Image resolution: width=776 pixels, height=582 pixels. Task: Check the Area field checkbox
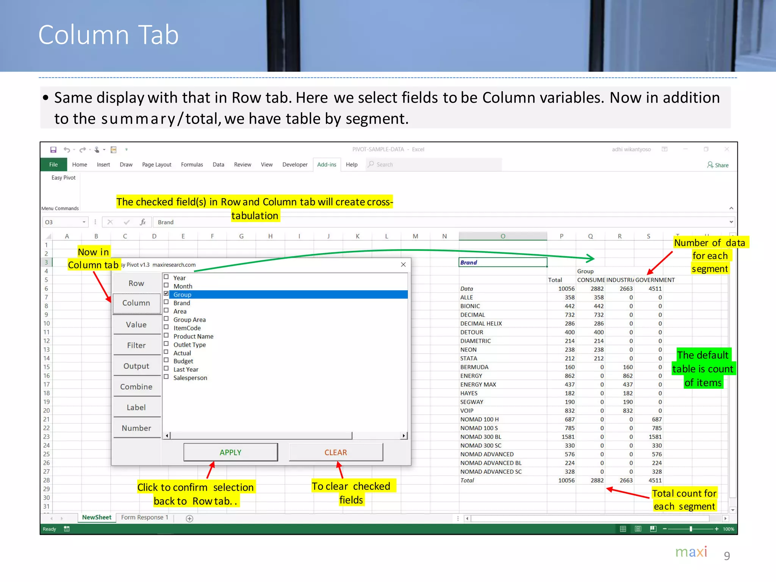(x=166, y=310)
